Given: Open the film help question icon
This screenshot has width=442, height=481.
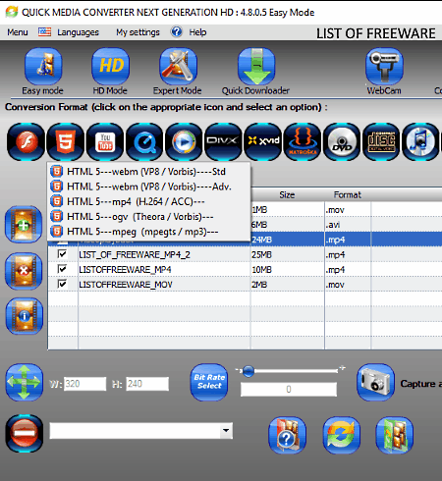Looking at the screenshot, I should (x=288, y=435).
